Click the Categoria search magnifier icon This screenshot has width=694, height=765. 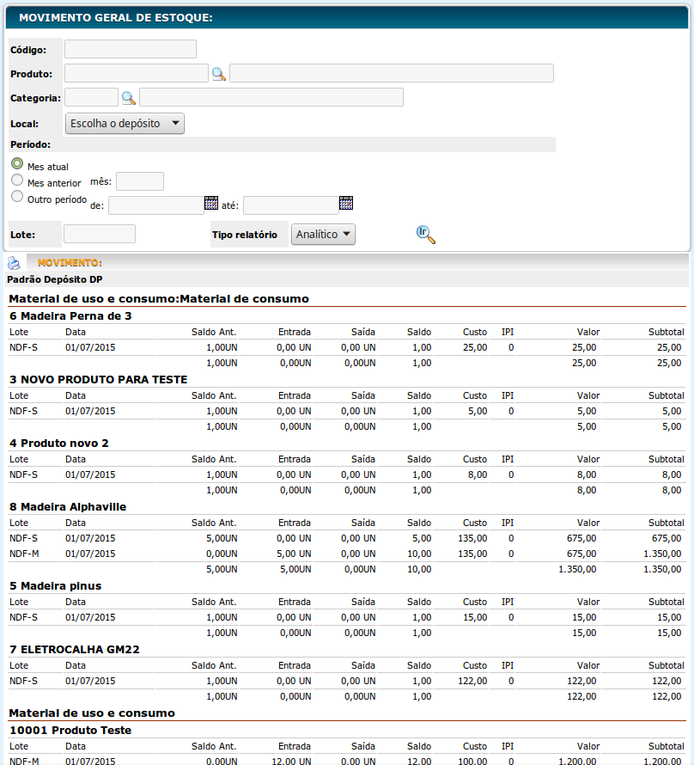[128, 98]
